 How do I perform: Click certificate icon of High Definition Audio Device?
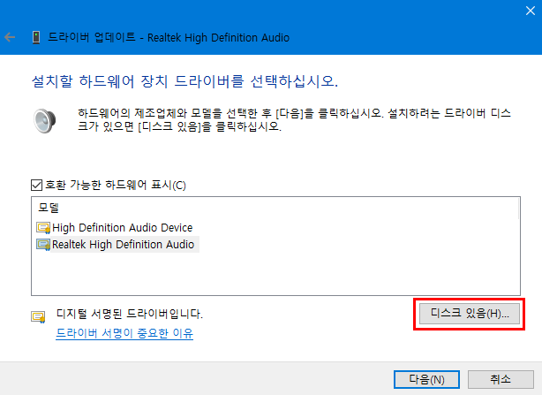click(x=43, y=228)
